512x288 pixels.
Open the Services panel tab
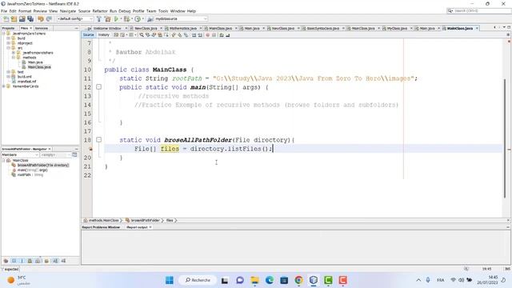pos(42,29)
